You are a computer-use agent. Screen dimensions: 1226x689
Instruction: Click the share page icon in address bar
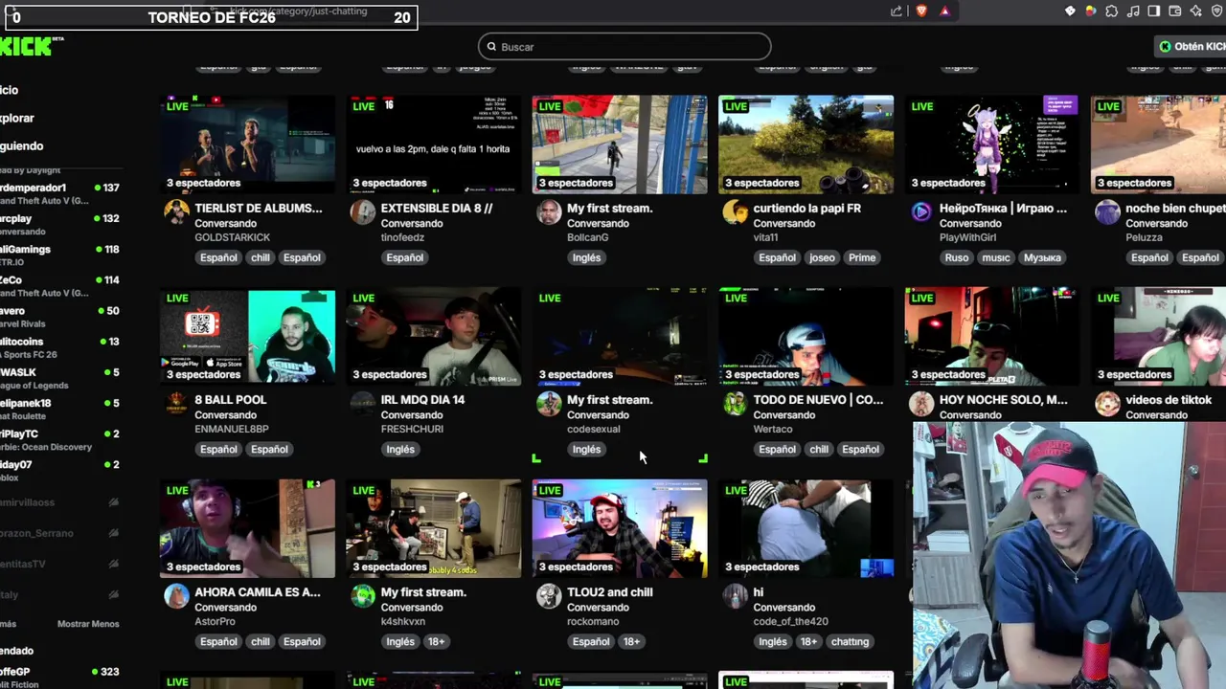(897, 11)
